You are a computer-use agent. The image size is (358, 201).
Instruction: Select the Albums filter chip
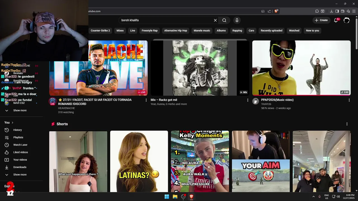(x=221, y=30)
